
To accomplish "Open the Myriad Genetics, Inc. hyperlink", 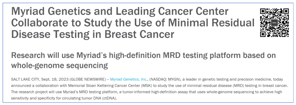I will [x=128, y=79].
